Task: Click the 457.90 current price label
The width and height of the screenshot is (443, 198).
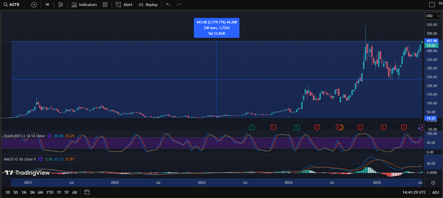Action: [432, 41]
